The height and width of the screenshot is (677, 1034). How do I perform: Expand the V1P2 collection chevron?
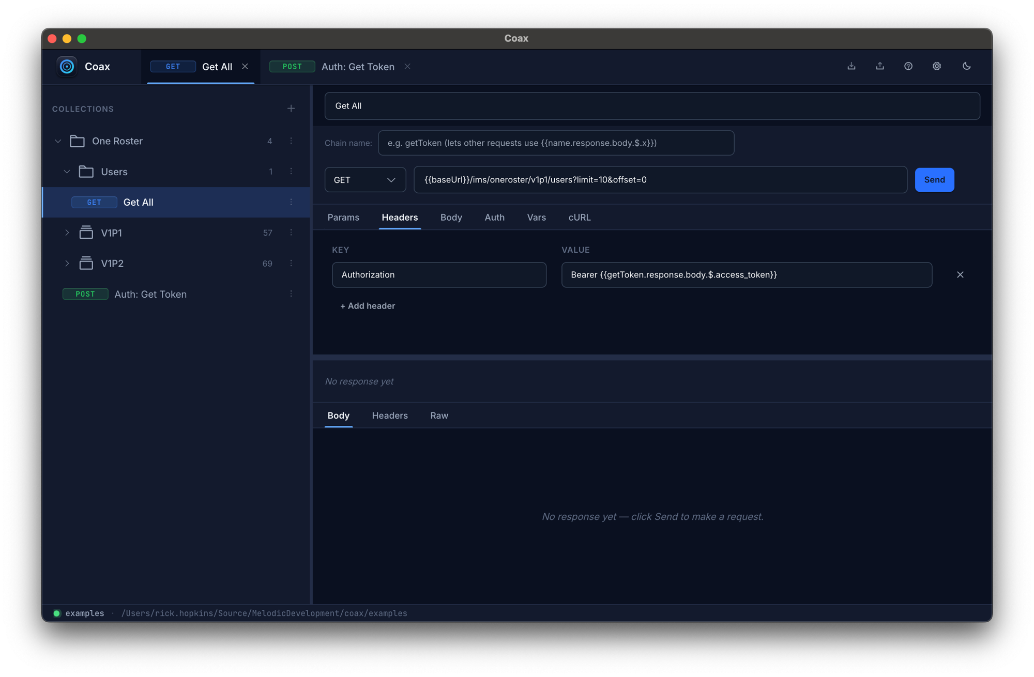pos(67,264)
